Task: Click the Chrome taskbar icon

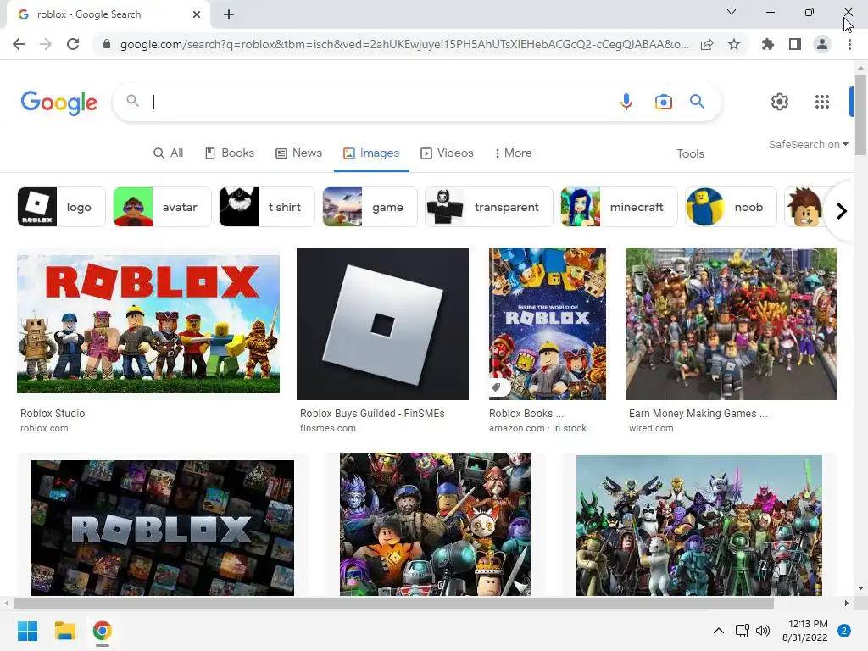Action: coord(103,631)
